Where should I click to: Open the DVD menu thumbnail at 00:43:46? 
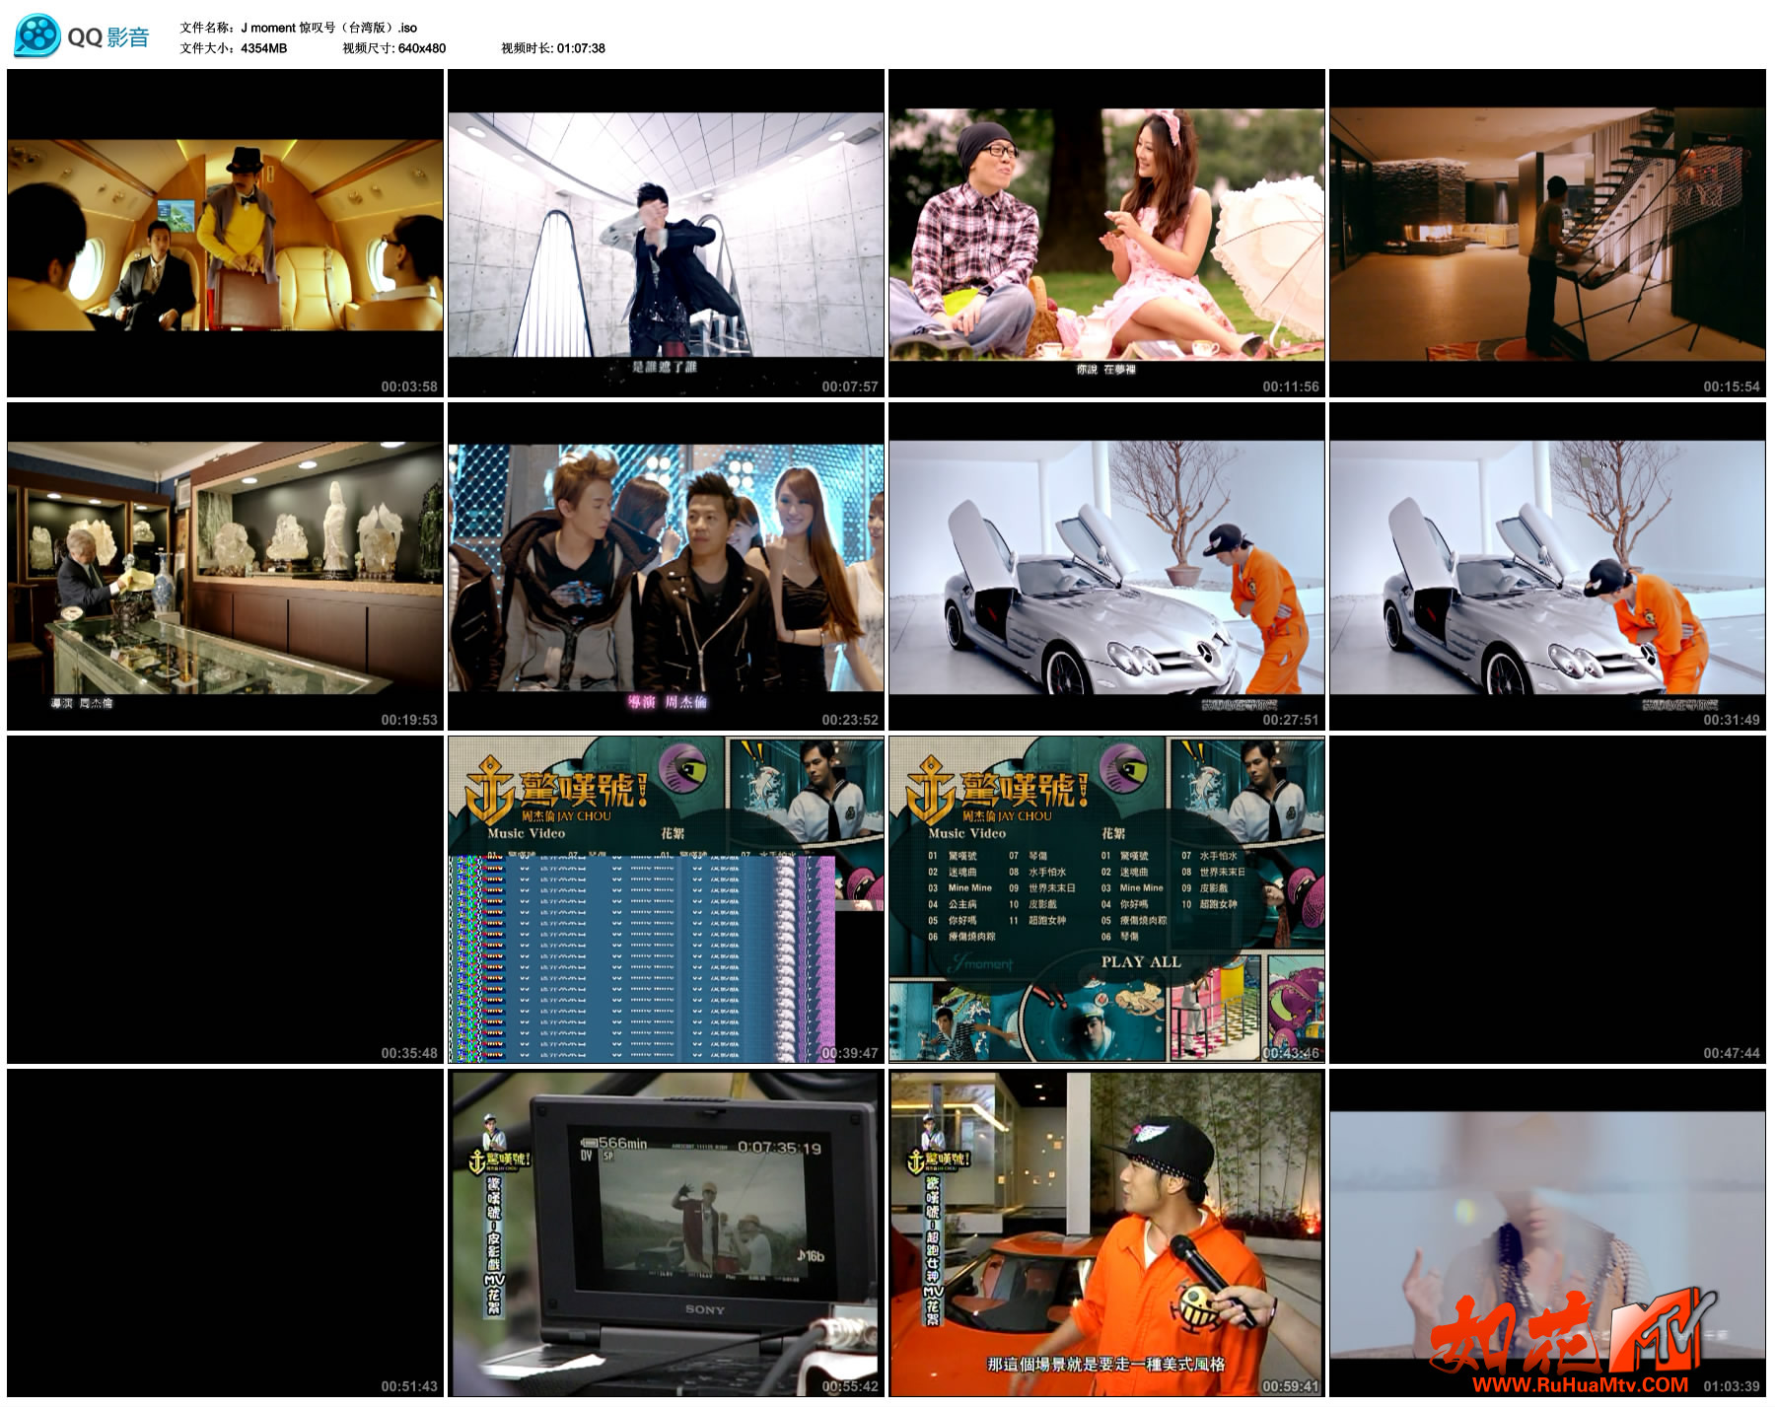click(1106, 899)
